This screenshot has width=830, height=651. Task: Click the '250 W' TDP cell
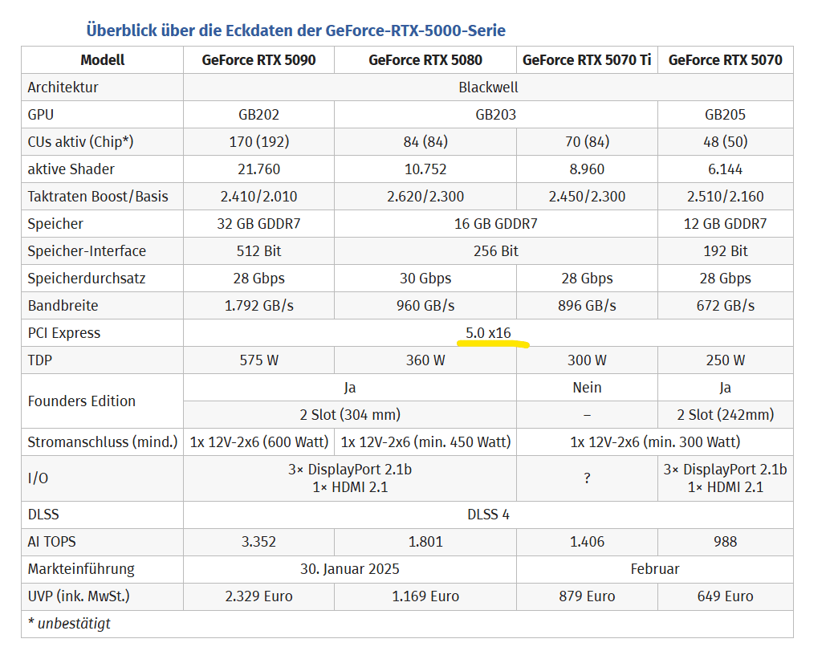pos(725,360)
